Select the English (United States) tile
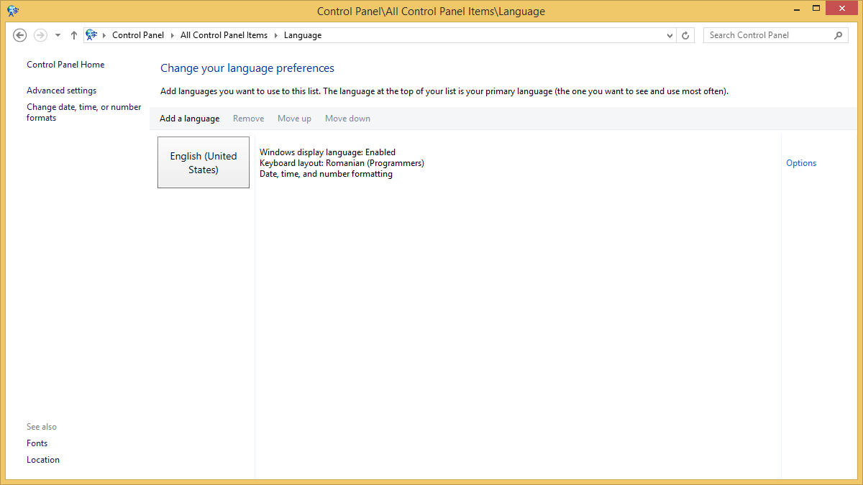The width and height of the screenshot is (863, 485). [204, 162]
